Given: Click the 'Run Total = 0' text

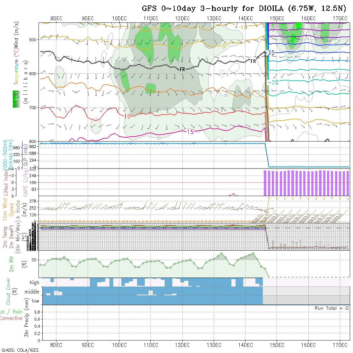Looking at the screenshot, I should click(x=331, y=308).
